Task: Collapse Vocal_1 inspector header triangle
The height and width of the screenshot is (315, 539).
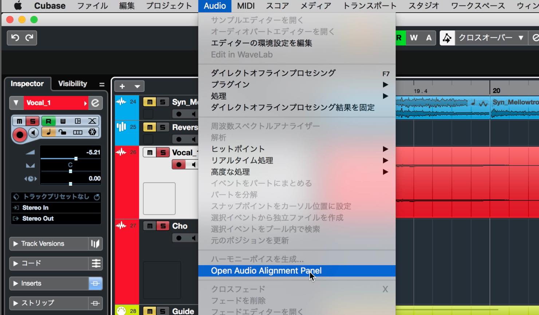Action: [16, 103]
